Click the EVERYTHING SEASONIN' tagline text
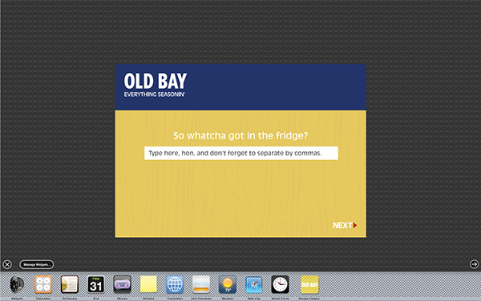This screenshot has height=301, width=481. point(154,94)
